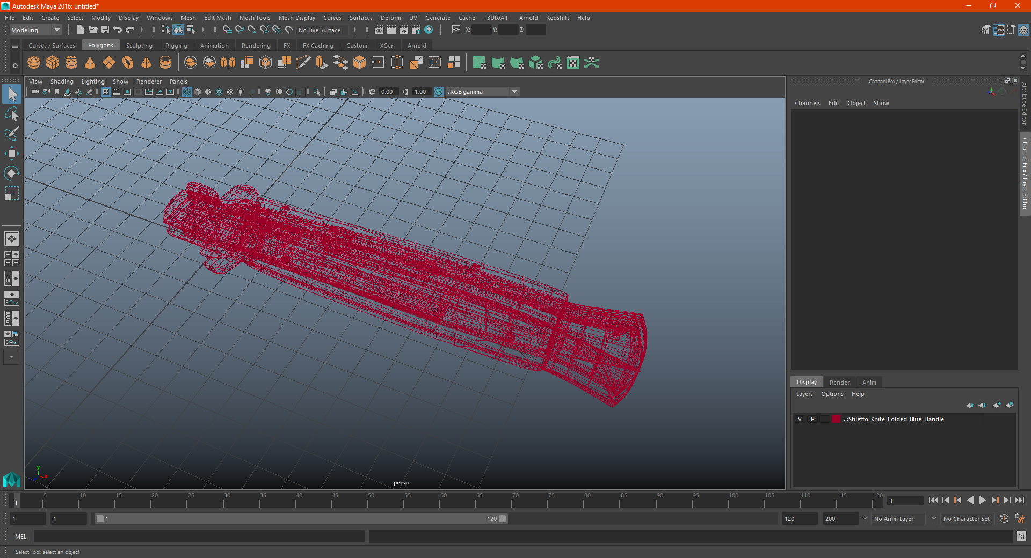
Task: Switch to the Render layer tab
Action: point(839,383)
